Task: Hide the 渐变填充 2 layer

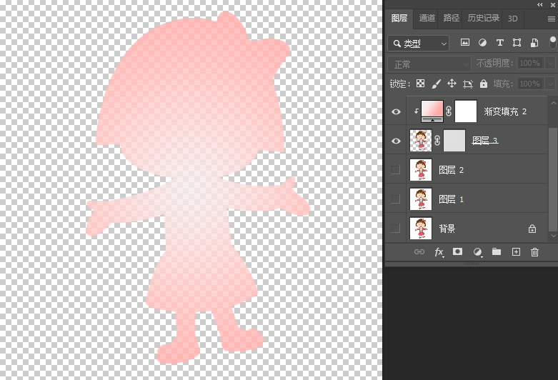Action: 396,111
